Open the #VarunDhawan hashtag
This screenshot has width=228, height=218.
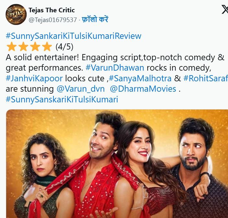click(115, 68)
